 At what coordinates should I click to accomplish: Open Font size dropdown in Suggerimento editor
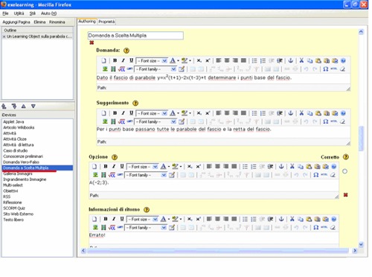(x=152, y=113)
